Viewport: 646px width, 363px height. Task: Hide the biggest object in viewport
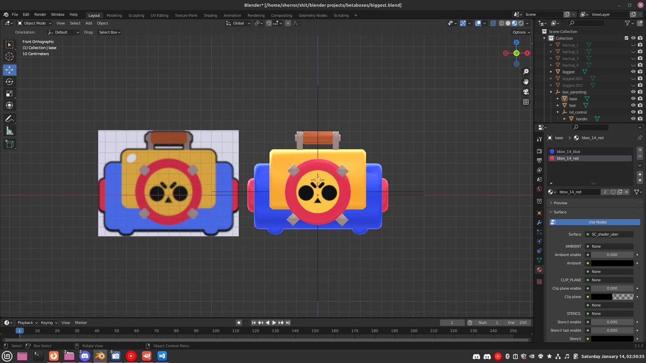pos(633,72)
